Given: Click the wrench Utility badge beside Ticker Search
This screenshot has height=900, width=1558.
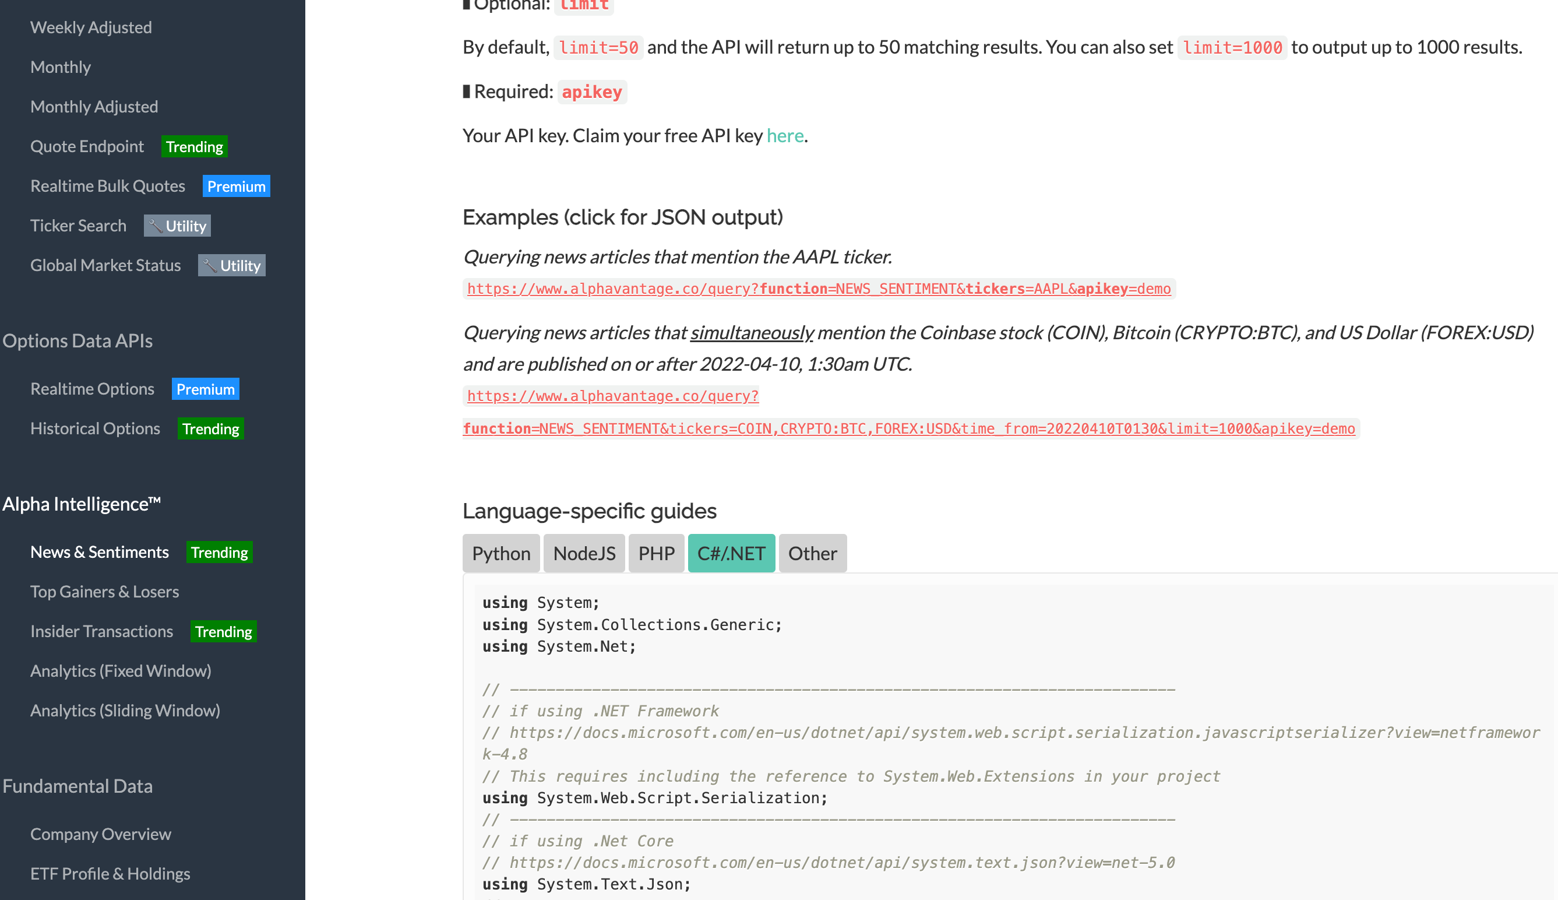Looking at the screenshot, I should [177, 226].
